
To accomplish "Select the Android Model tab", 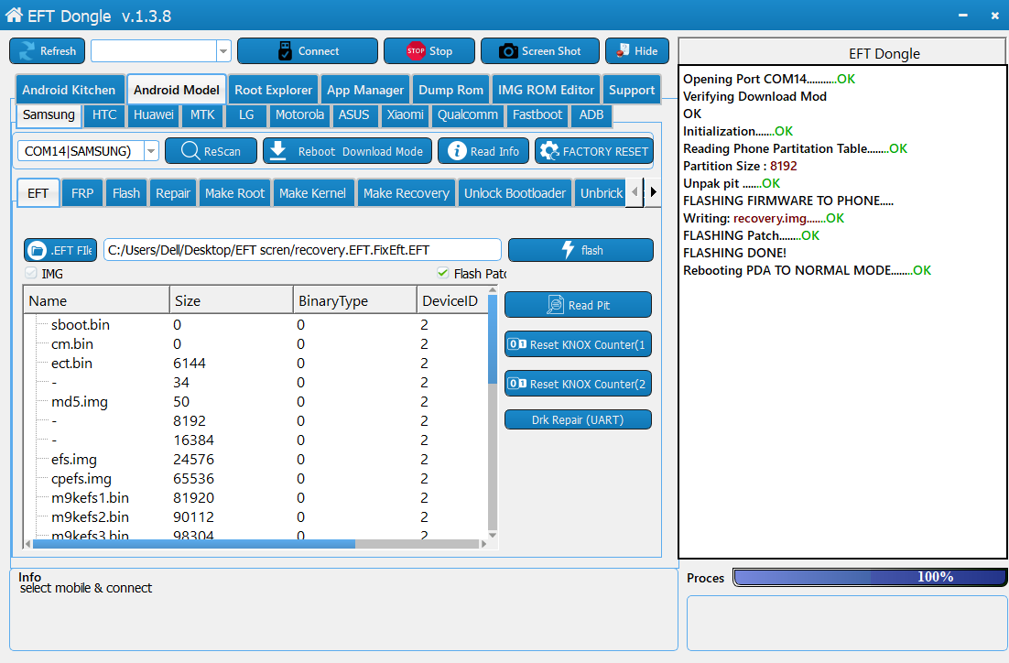I will (x=177, y=90).
